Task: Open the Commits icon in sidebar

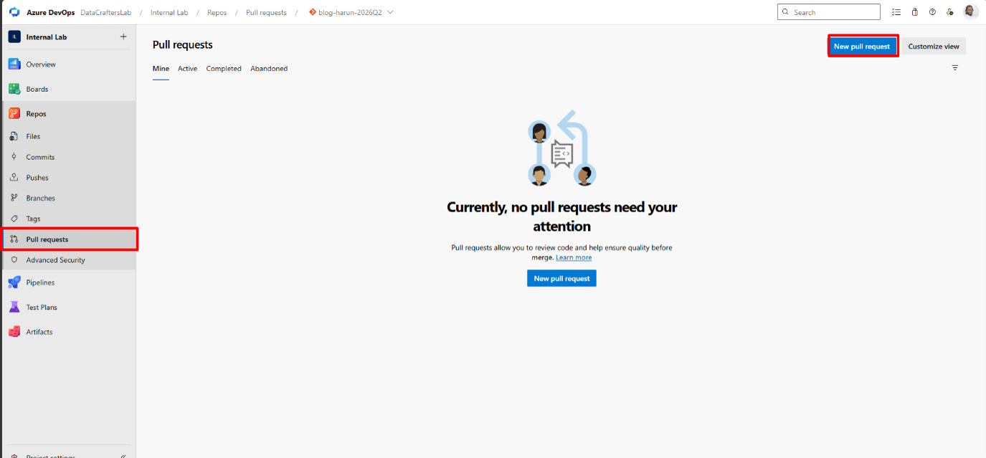Action: pyautogui.click(x=14, y=157)
